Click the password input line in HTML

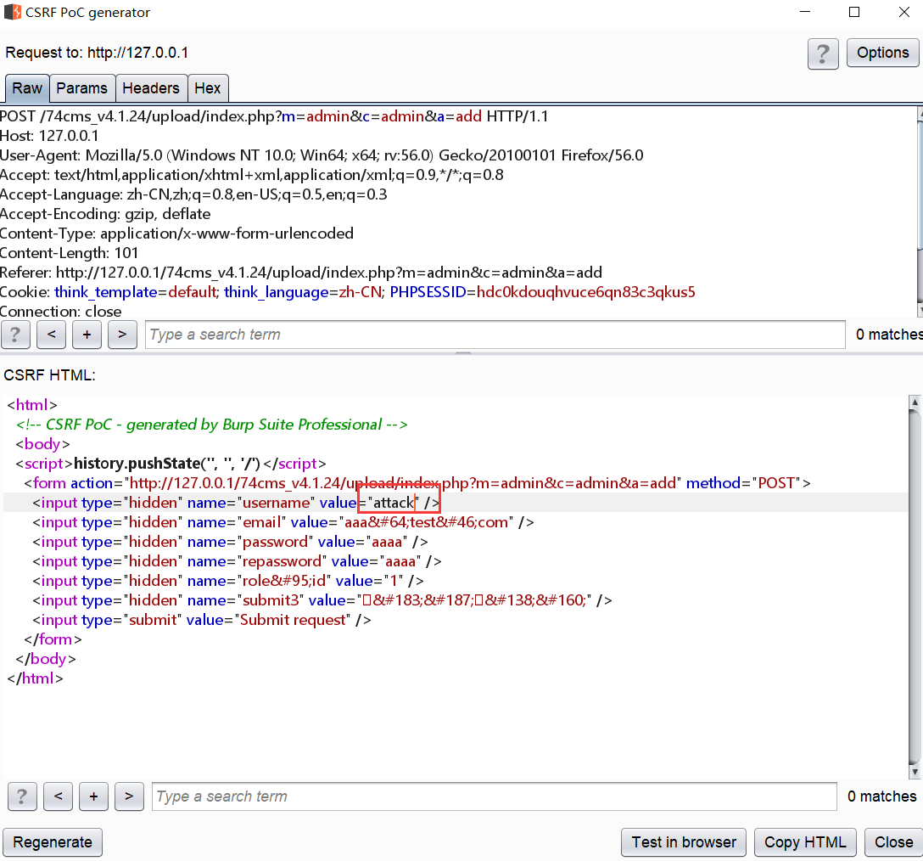(230, 543)
